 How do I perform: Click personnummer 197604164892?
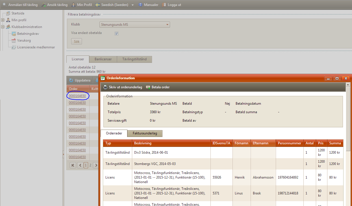288,177
